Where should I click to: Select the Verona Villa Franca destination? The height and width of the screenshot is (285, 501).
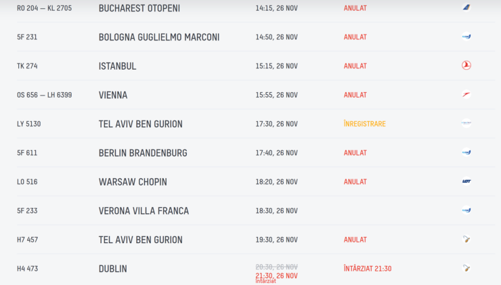[144, 211]
